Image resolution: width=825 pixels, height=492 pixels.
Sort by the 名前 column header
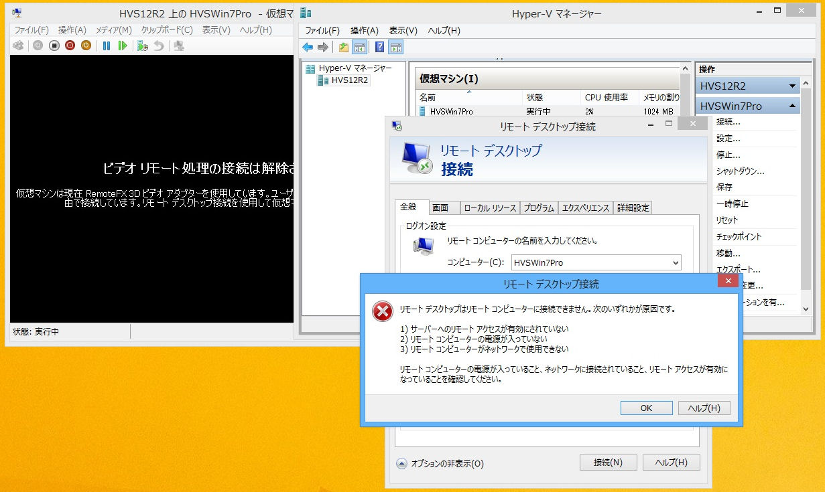coord(468,98)
